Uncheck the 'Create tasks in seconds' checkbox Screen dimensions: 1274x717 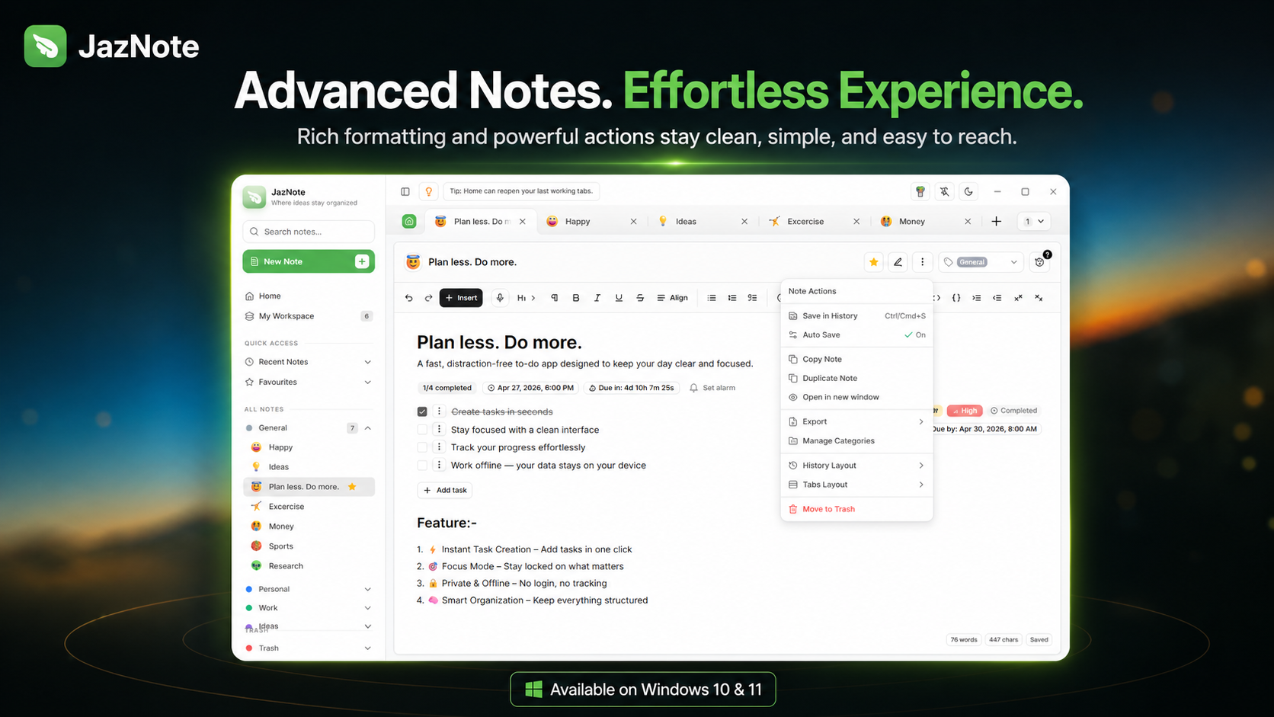pos(422,411)
